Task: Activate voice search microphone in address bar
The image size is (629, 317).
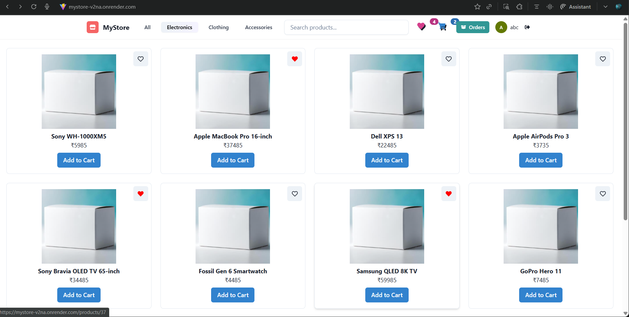Action: point(47,7)
